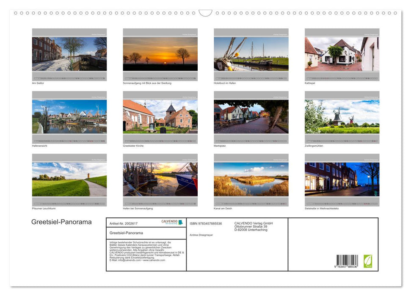View the Hotelboot im Hafen photo
411x296 pixels.
(251, 54)
